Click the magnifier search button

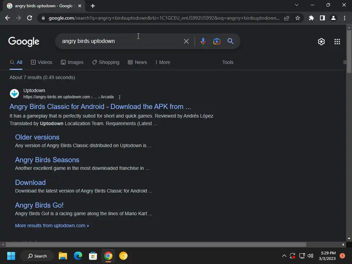coord(230,41)
